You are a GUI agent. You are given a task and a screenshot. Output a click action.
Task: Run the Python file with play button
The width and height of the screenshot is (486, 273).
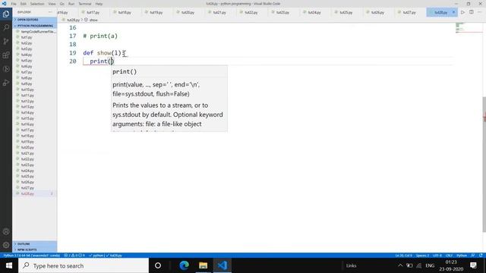pyautogui.click(x=462, y=12)
